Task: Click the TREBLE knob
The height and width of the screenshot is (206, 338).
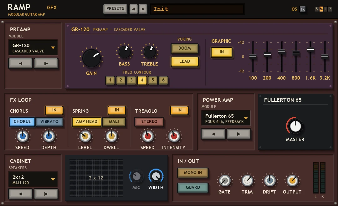Action: 150,52
